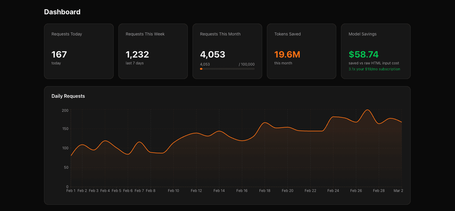This screenshot has height=211, width=455.
Task: Click the Mar 2 axis label
Action: (398, 191)
